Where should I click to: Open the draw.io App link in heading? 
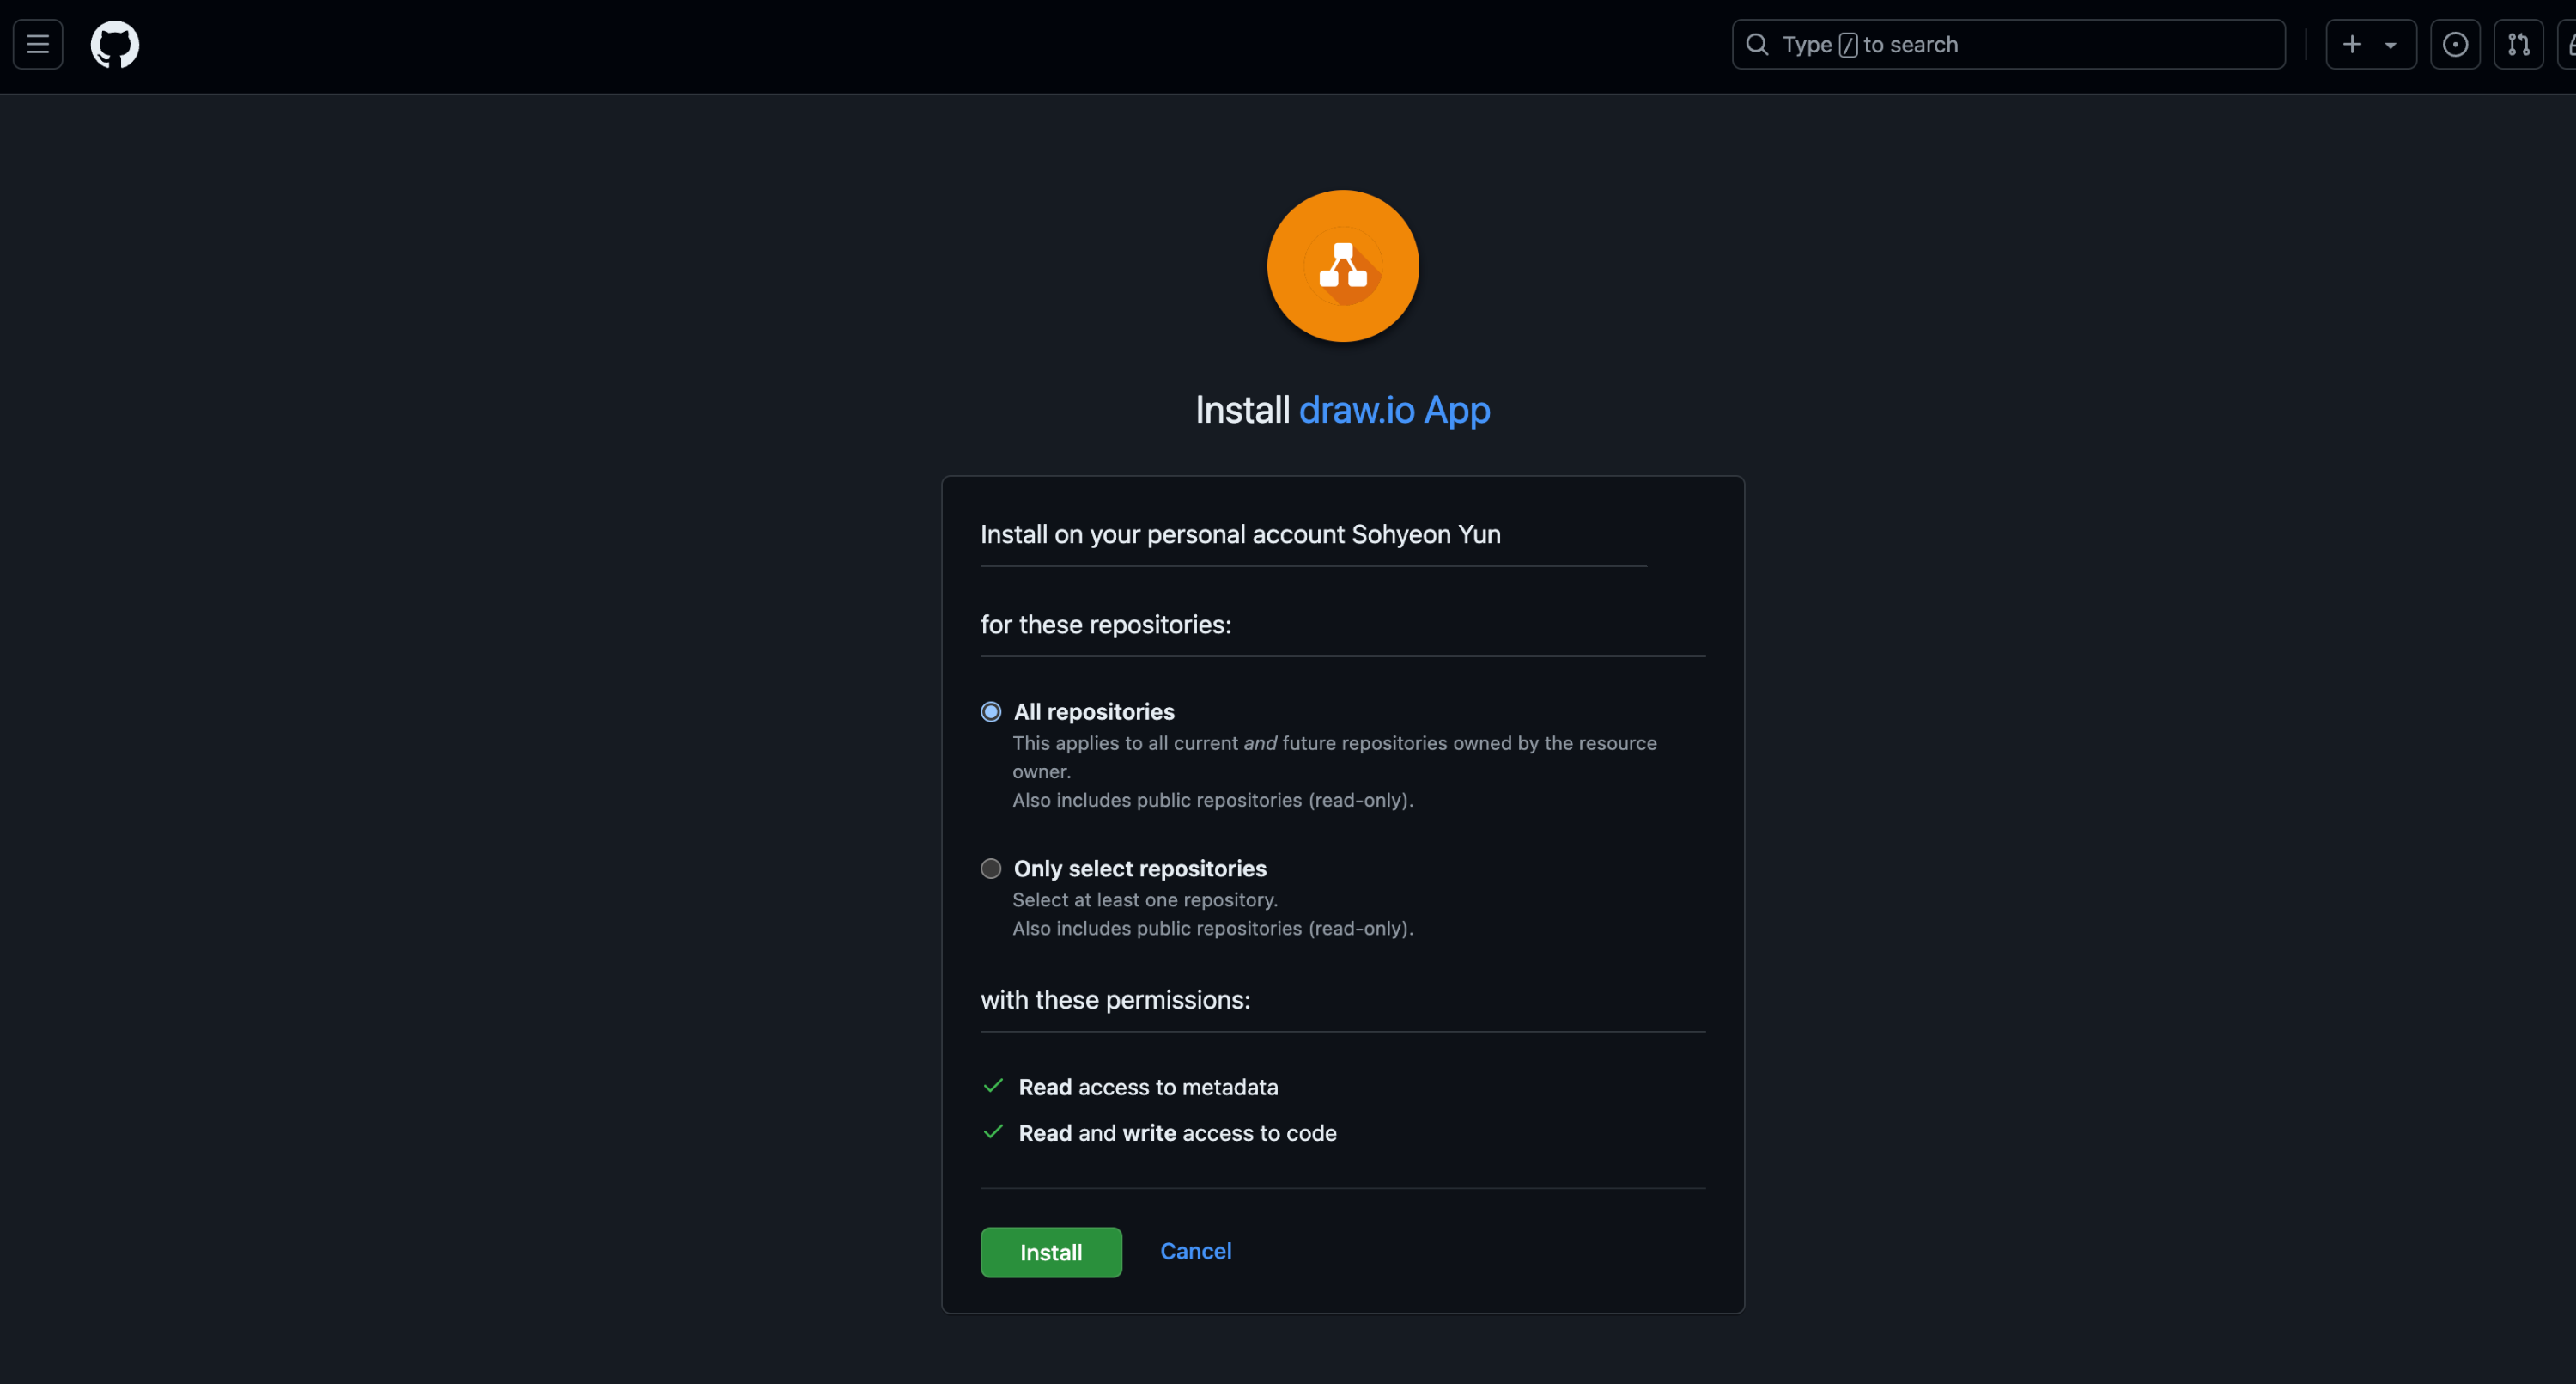tap(1394, 409)
